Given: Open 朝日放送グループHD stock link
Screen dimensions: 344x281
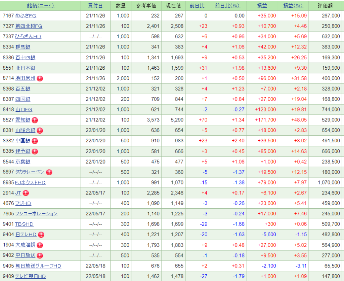Looking at the screenshot, I should (x=38, y=266).
